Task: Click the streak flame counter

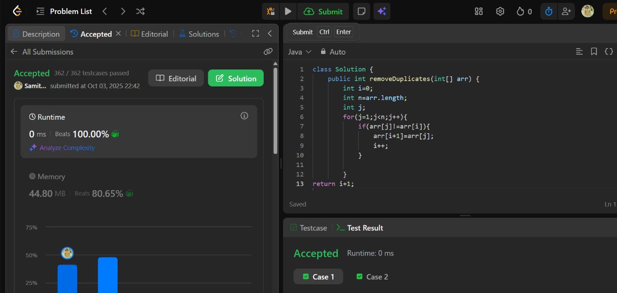Action: pyautogui.click(x=524, y=11)
